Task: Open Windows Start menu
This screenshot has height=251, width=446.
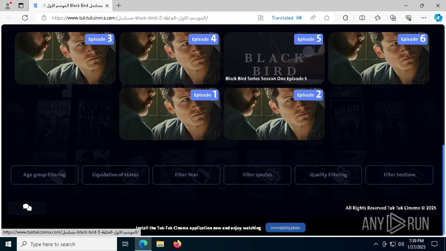Action: tap(8, 244)
